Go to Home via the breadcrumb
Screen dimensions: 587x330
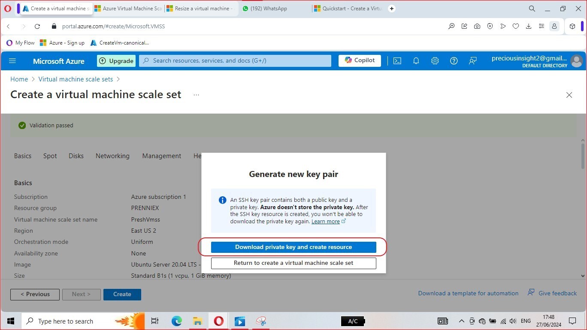(19, 79)
